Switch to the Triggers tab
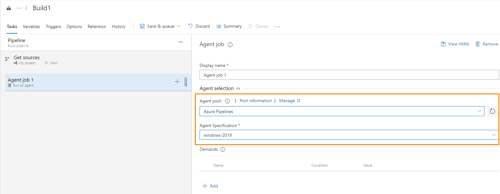 pyautogui.click(x=53, y=26)
